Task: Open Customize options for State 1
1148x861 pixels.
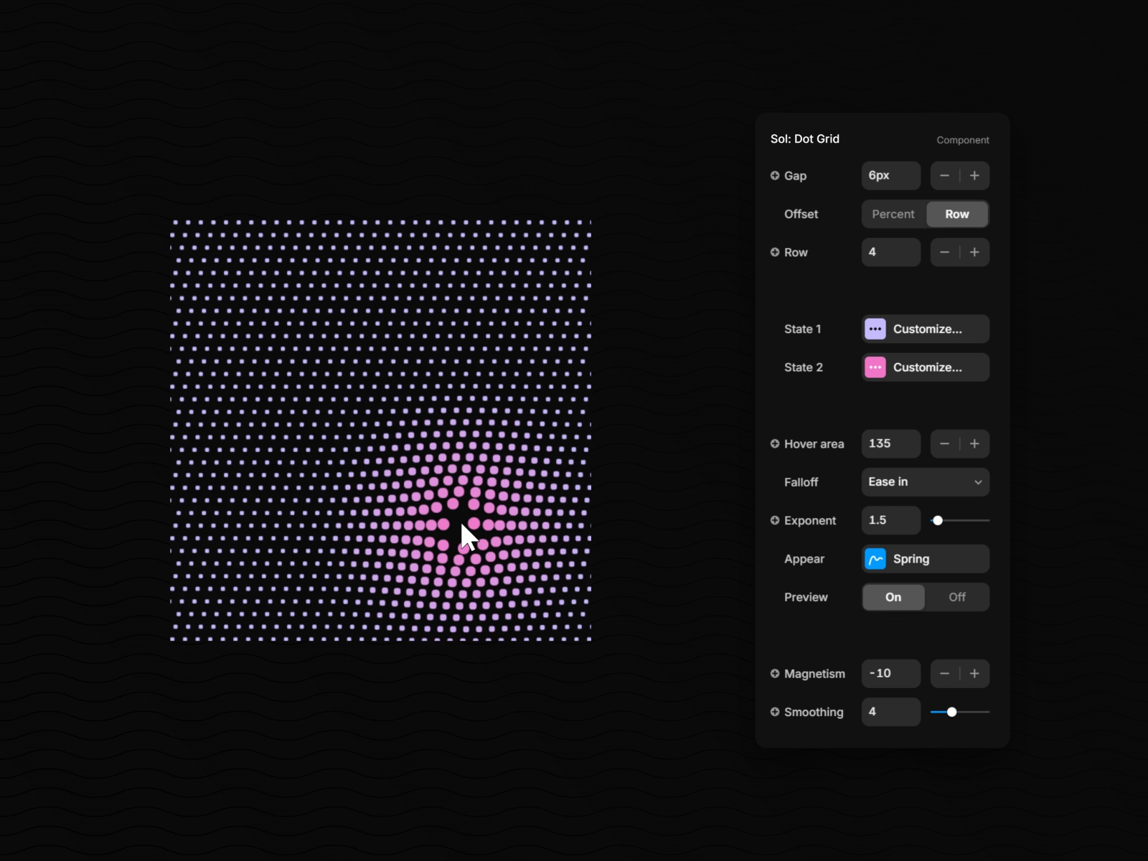Action: [x=928, y=329]
